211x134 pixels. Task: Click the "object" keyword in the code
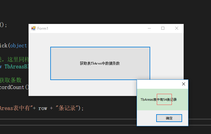click(x=18, y=46)
